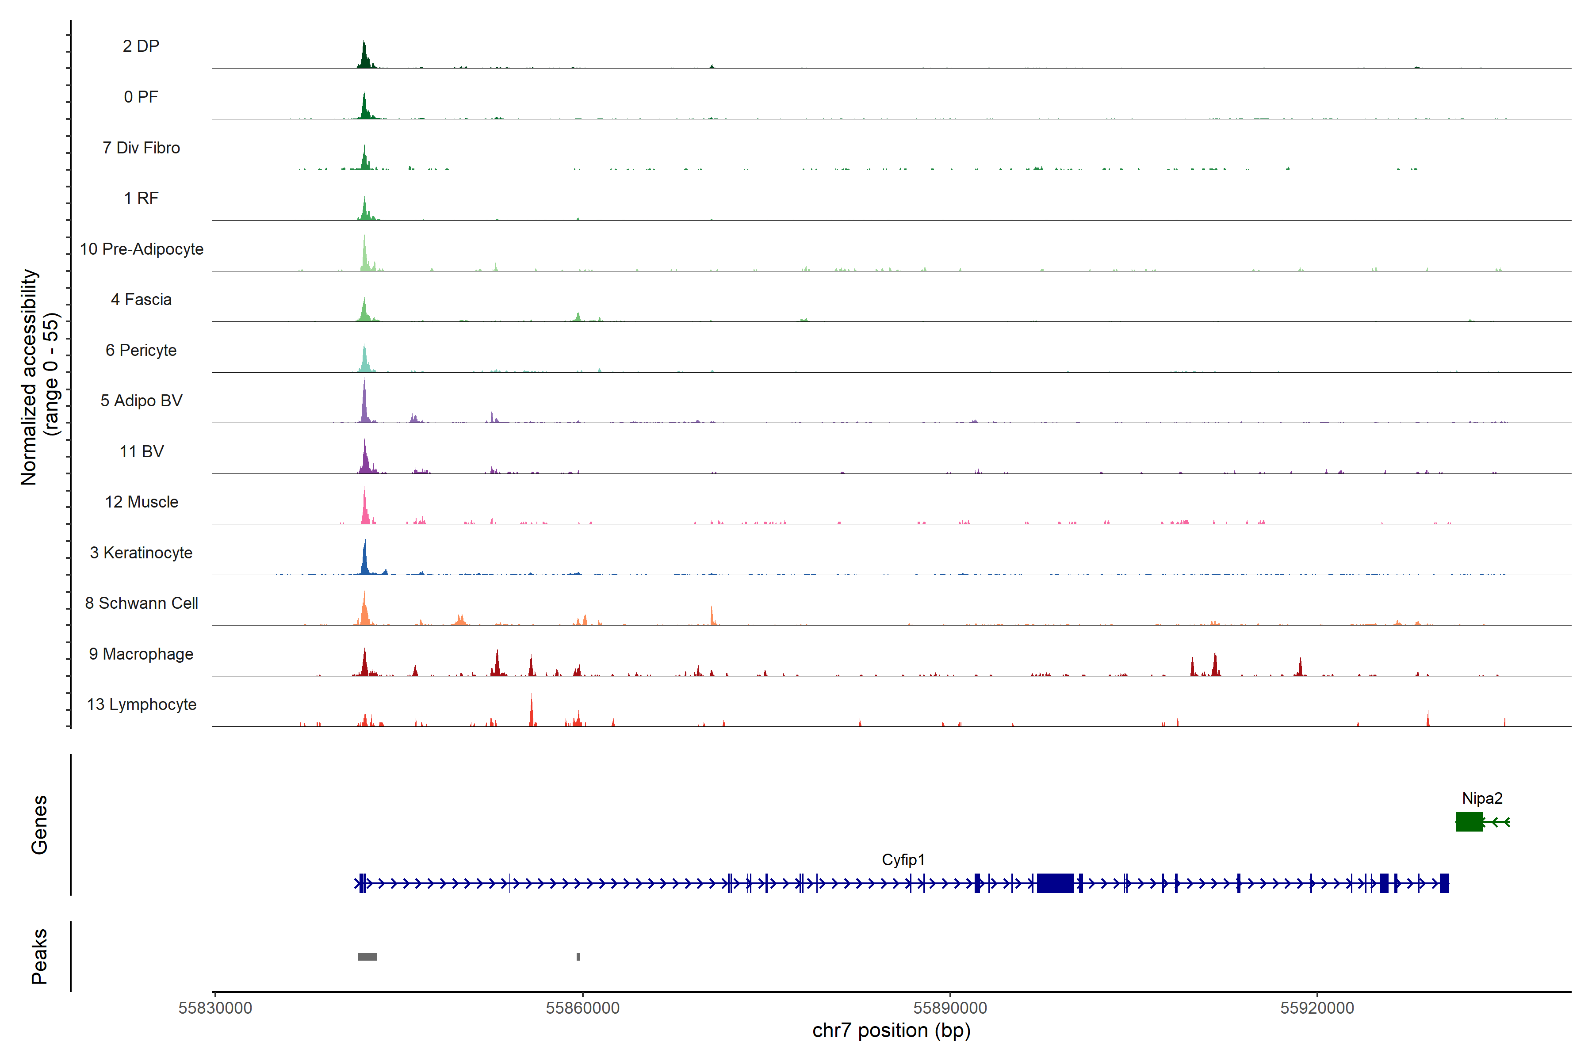Click the large Cyfip1 exon block

coord(1055,883)
